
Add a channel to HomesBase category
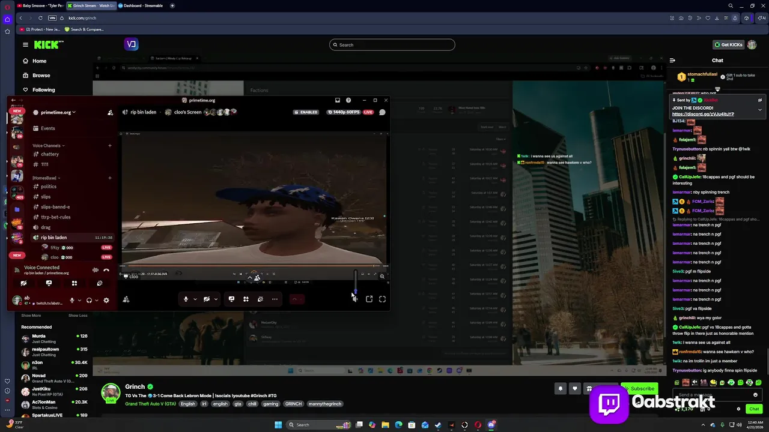(x=109, y=178)
